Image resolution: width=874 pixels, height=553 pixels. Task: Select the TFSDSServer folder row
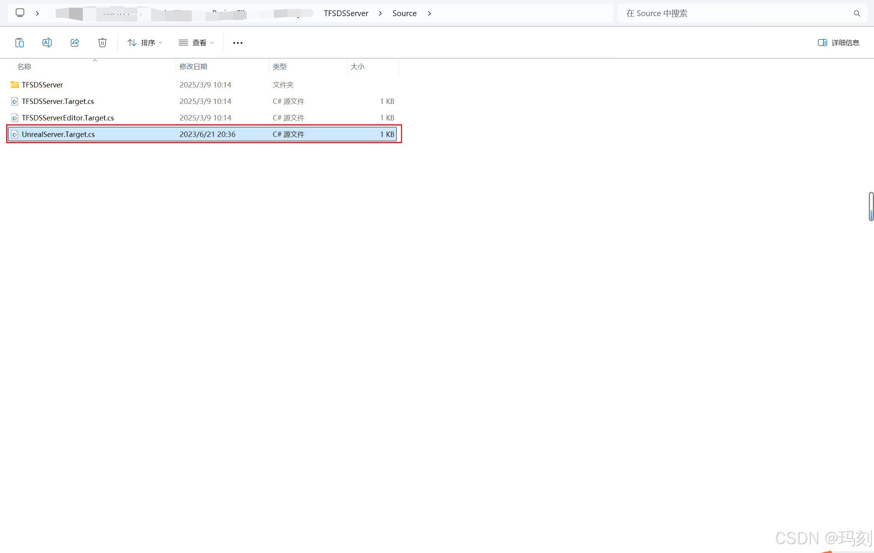42,85
